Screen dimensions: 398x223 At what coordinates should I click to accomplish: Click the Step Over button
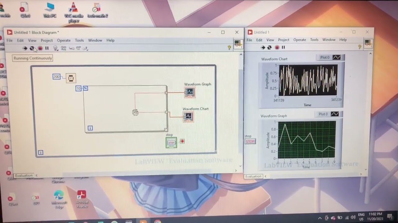pos(79,48)
